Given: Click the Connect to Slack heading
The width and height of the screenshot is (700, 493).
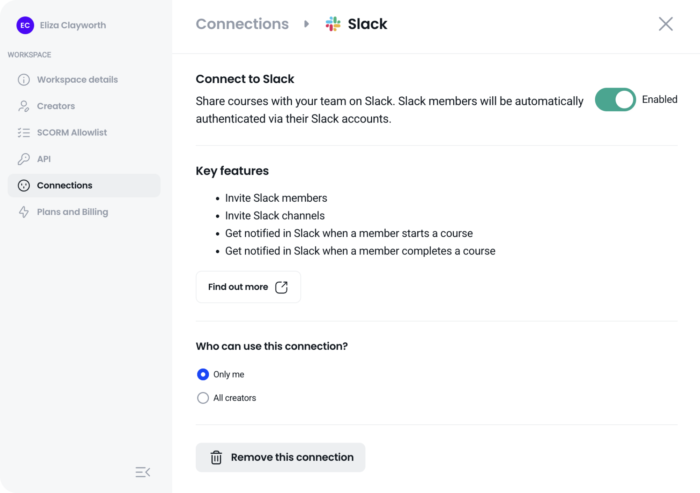Looking at the screenshot, I should [245, 79].
